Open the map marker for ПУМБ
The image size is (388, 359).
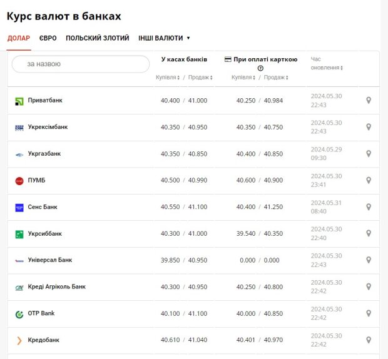[369, 180]
